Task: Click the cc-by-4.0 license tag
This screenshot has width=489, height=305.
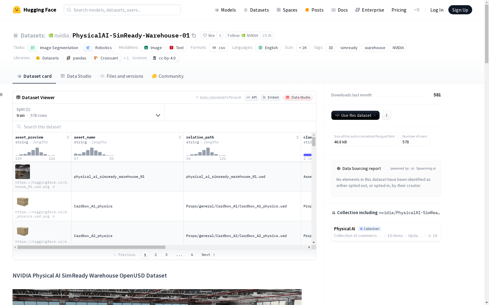Action: (164, 58)
